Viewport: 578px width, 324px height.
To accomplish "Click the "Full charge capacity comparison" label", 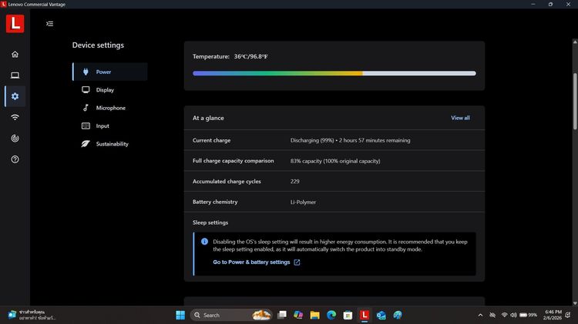I will point(233,161).
